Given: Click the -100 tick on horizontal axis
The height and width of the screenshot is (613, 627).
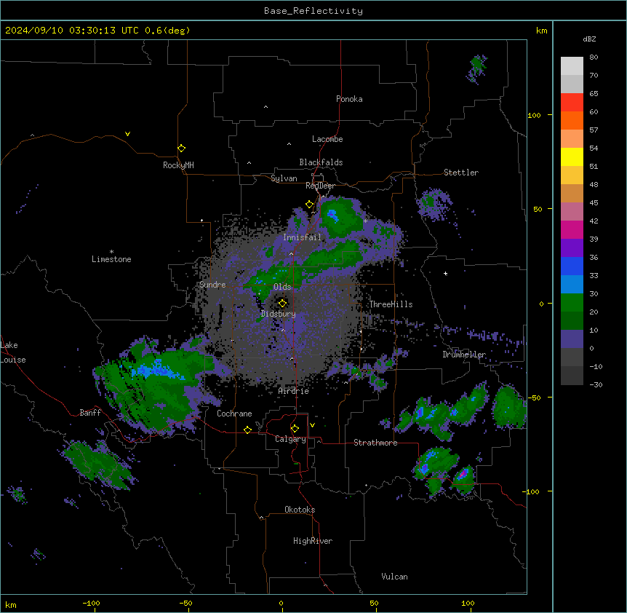Looking at the screenshot, I should [91, 603].
